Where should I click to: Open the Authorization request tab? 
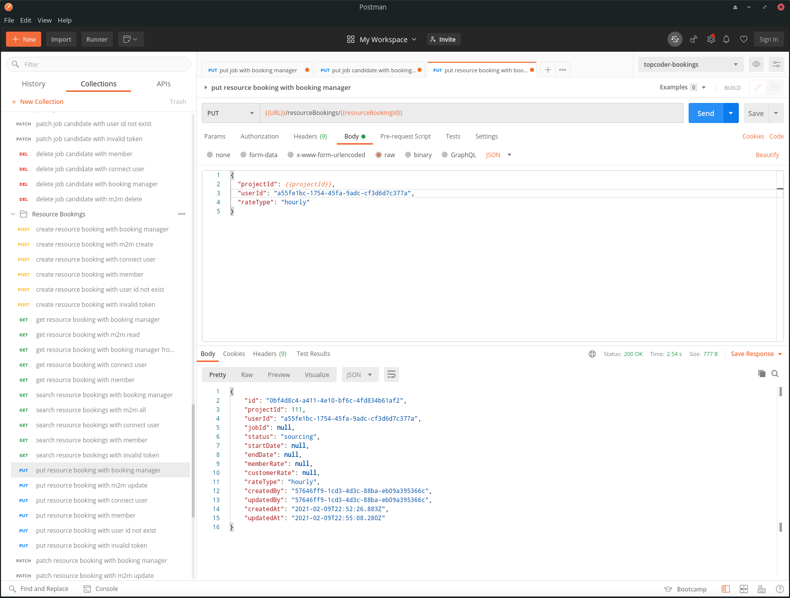point(259,136)
